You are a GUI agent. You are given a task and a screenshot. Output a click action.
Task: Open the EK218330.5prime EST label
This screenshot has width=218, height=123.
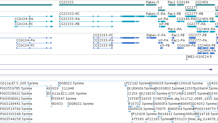click(153, 94)
